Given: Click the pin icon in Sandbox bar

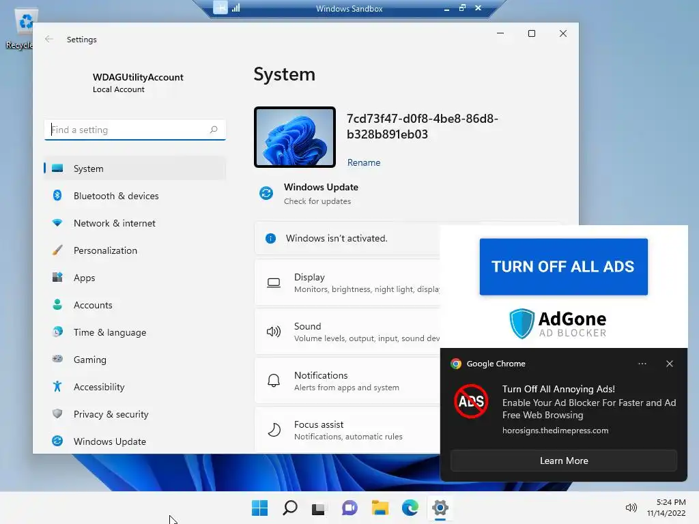Looking at the screenshot, I should pyautogui.click(x=220, y=8).
